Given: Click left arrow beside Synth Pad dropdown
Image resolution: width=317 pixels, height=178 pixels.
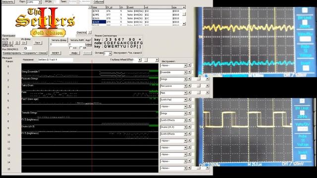Looking at the screenshot, I should [x=189, y=99].
